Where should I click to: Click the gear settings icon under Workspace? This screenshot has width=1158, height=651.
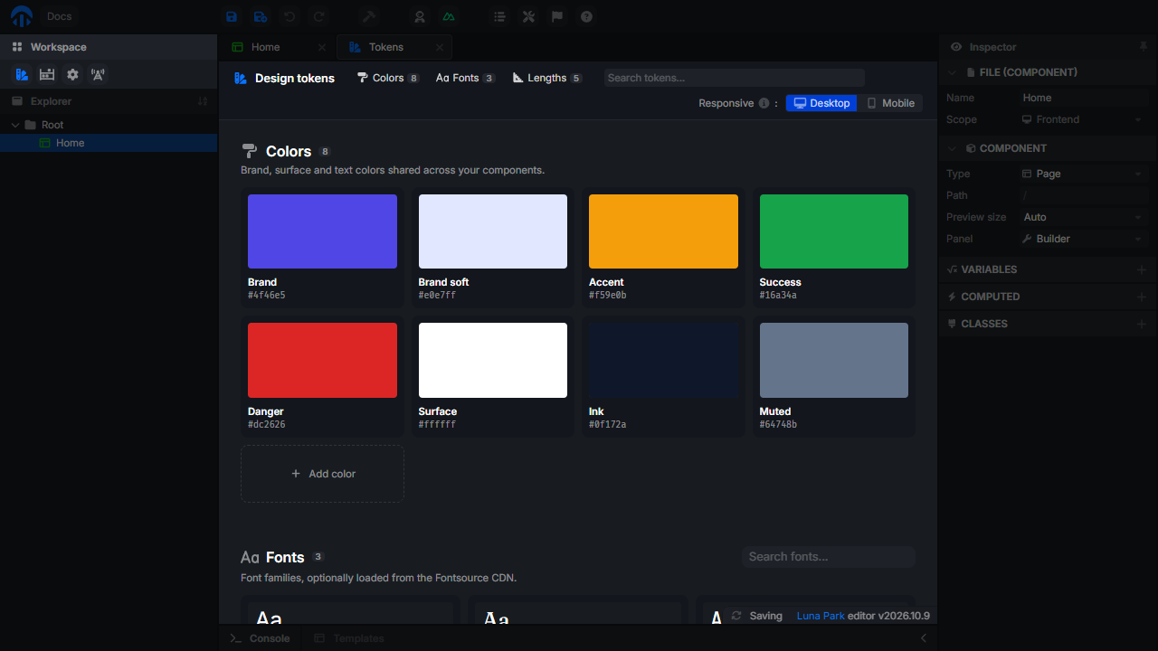click(x=72, y=74)
